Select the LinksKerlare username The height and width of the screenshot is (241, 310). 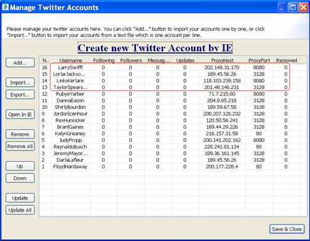click(70, 81)
